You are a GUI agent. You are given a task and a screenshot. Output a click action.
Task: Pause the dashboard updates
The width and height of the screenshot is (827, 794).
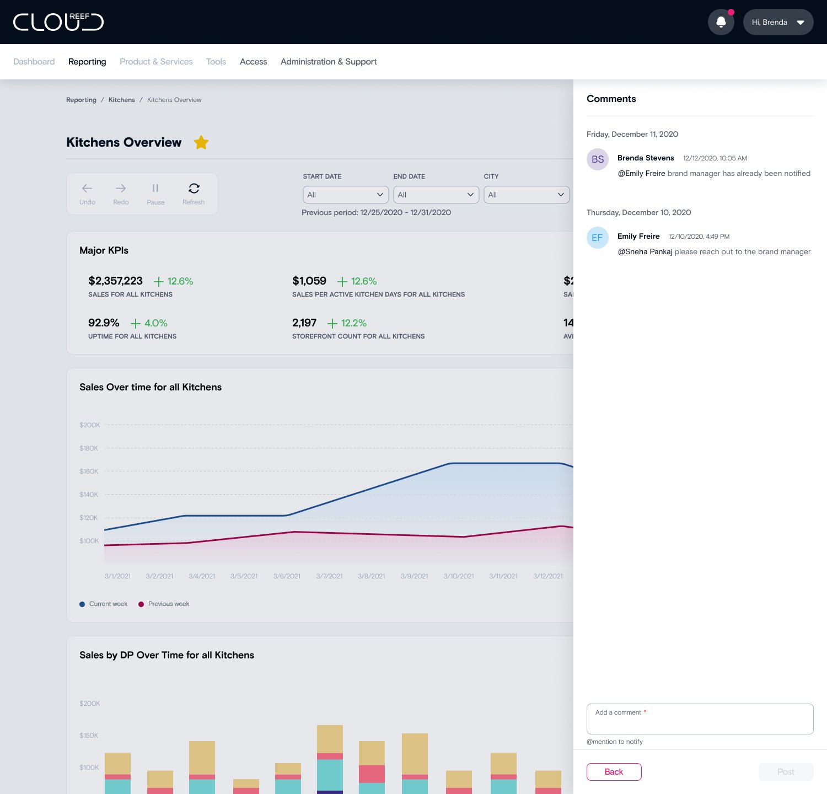click(155, 194)
